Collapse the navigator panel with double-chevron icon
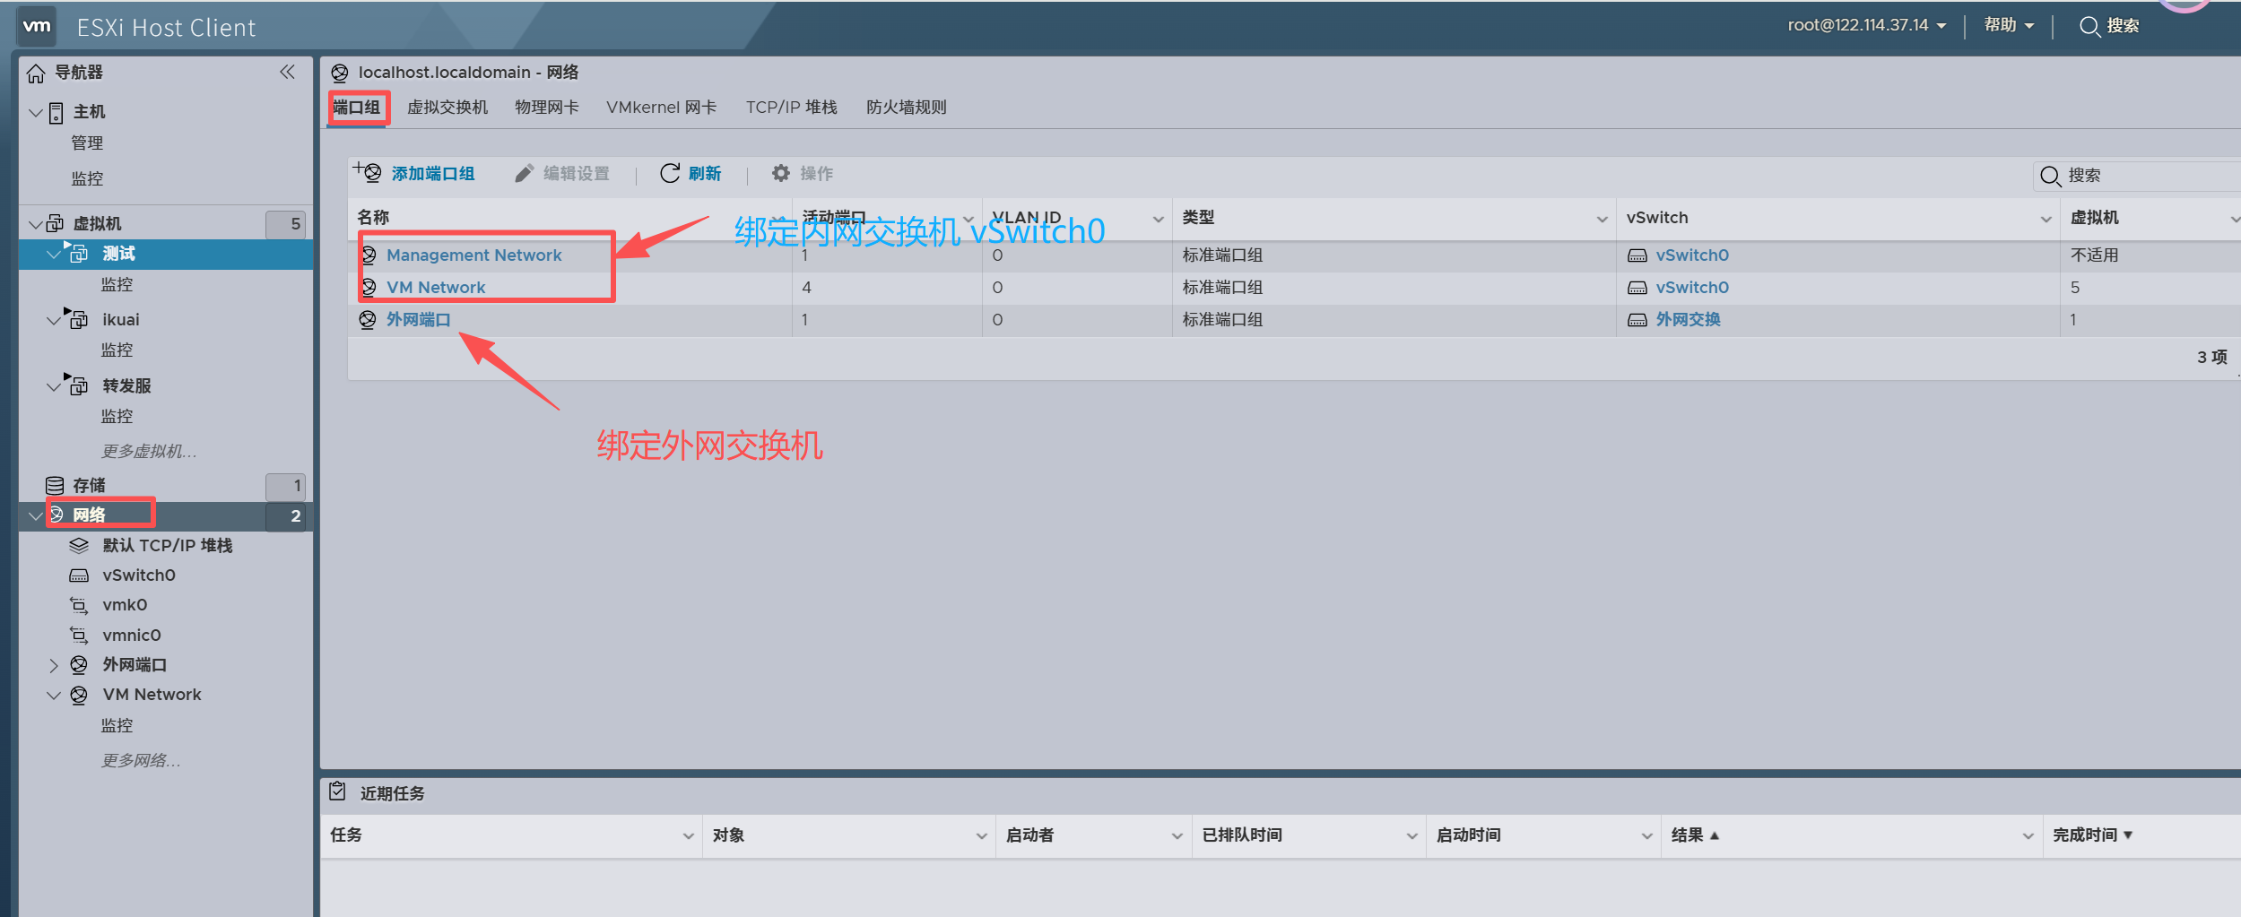Image resolution: width=2241 pixels, height=917 pixels. click(287, 72)
